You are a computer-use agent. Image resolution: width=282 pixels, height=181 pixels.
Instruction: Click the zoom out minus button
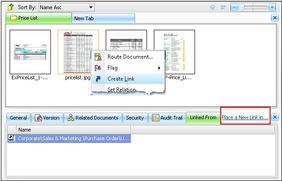(x=234, y=7)
